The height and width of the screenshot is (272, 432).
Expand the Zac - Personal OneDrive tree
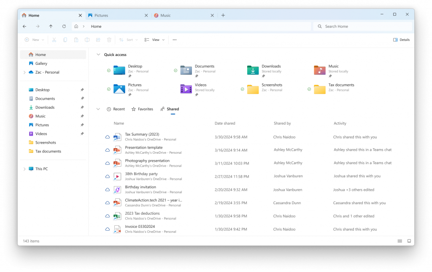tap(24, 72)
